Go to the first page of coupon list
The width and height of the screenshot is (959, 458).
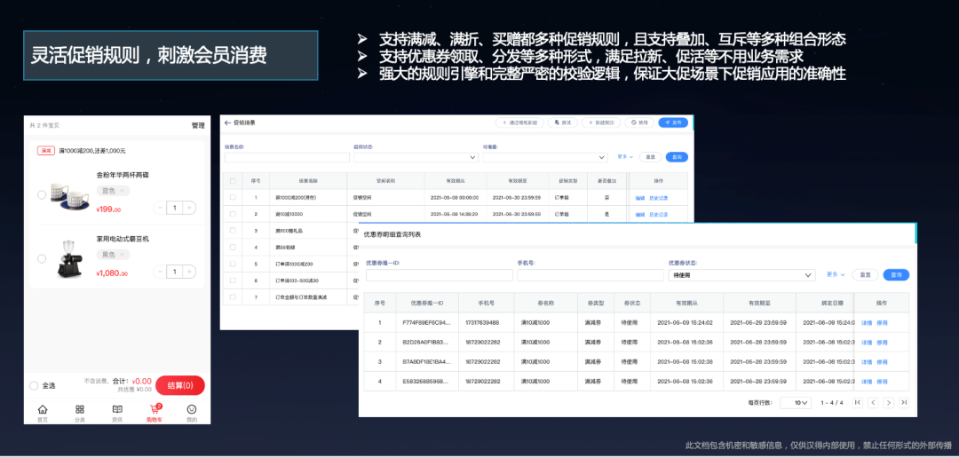tap(857, 402)
